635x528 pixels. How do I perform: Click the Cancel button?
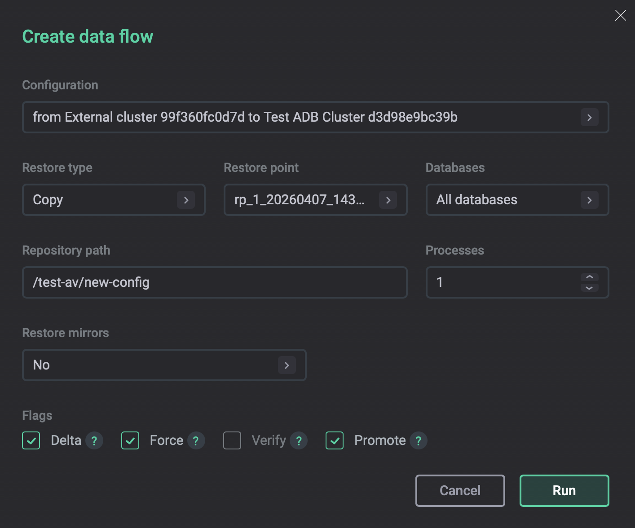tap(460, 490)
